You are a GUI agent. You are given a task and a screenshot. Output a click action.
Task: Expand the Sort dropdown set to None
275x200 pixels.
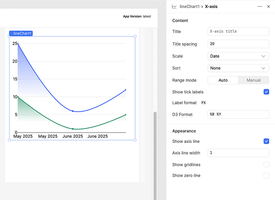pyautogui.click(x=238, y=68)
